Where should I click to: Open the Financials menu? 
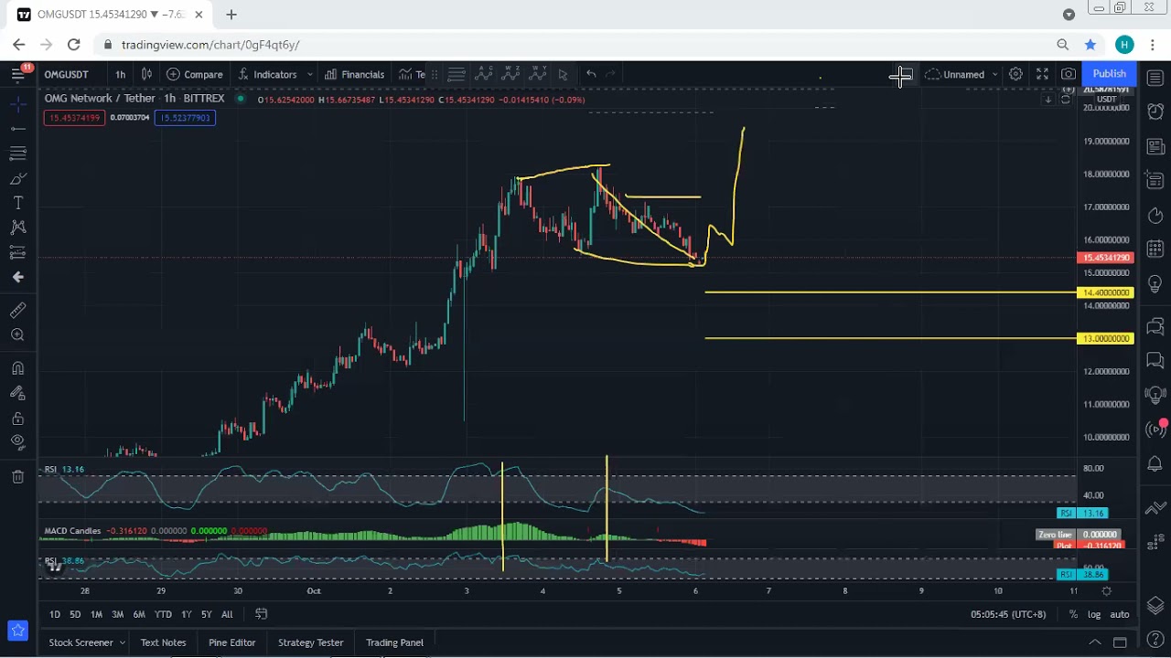[354, 74]
